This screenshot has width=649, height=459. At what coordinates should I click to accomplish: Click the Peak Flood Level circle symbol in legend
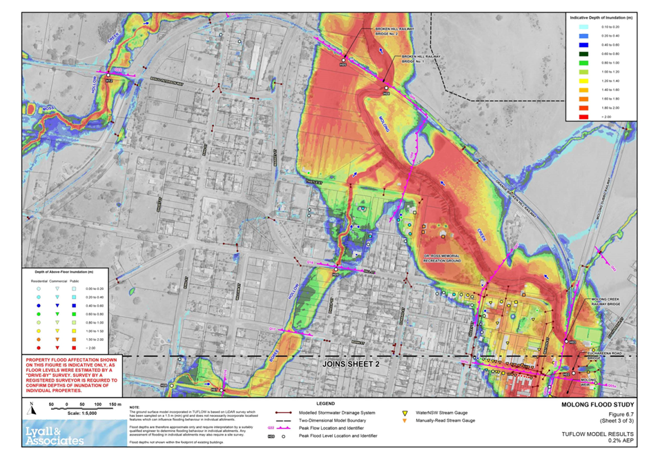[284, 436]
